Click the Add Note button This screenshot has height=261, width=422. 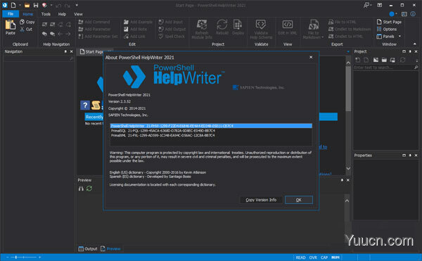tap(135, 29)
